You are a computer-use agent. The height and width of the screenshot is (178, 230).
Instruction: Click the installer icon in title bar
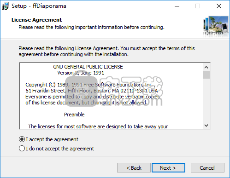6,6
